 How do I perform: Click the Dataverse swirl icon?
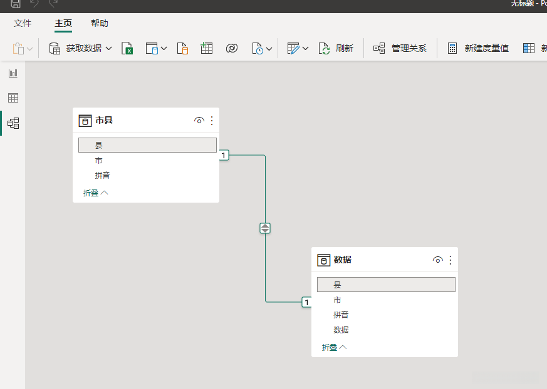232,48
